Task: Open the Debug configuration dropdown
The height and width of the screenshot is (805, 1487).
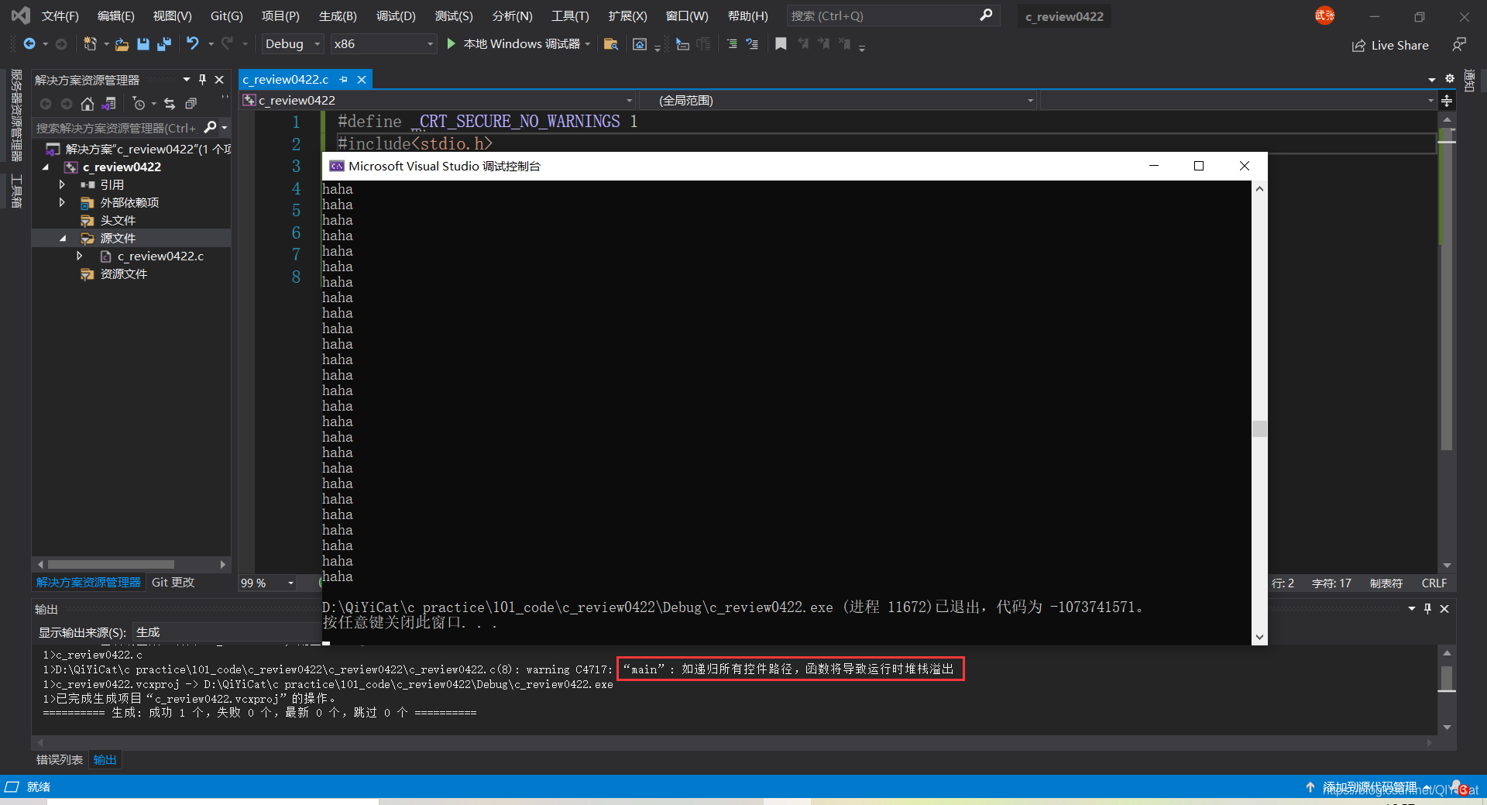Action: (292, 44)
